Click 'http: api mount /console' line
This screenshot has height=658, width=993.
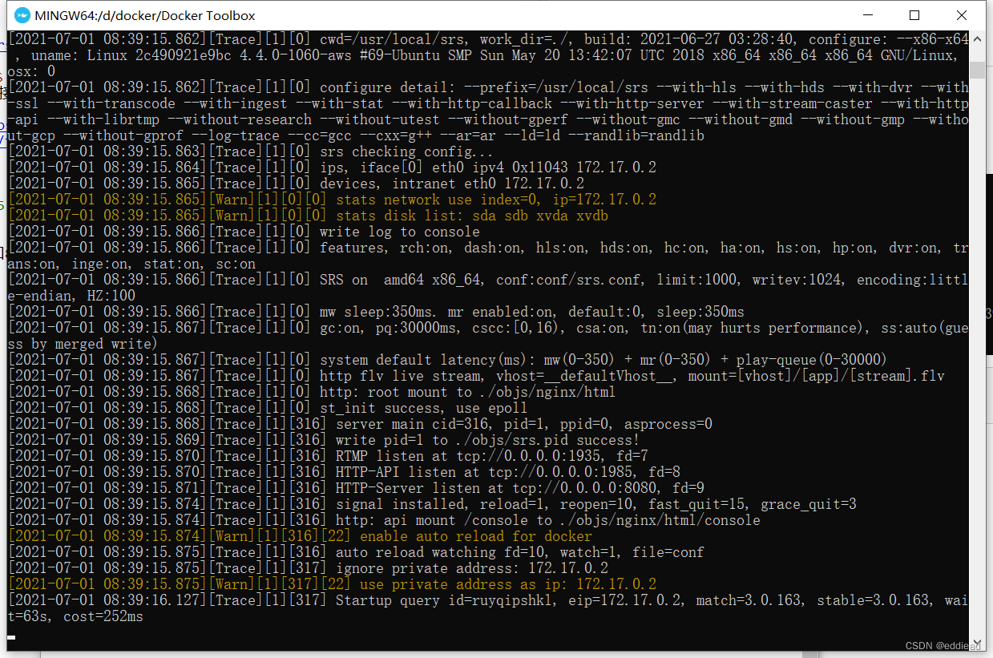[x=384, y=520]
